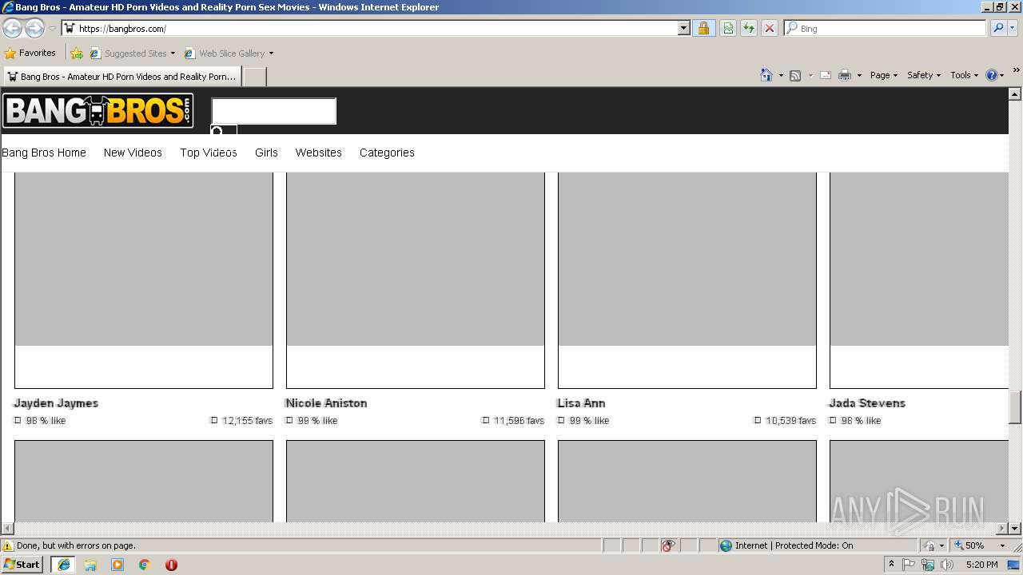Click the 50% zoom level button
Image resolution: width=1023 pixels, height=575 pixels.
(969, 545)
